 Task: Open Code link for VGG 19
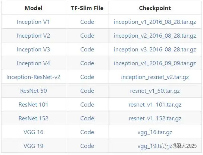(87, 146)
